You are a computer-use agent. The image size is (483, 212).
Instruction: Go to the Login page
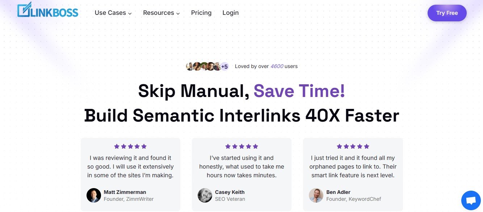coord(230,13)
